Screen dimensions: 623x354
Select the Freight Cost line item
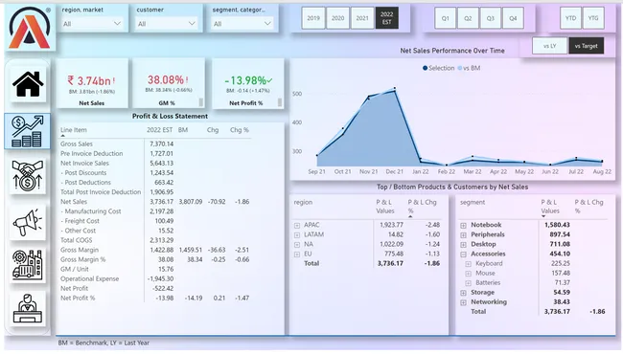[x=80, y=221]
